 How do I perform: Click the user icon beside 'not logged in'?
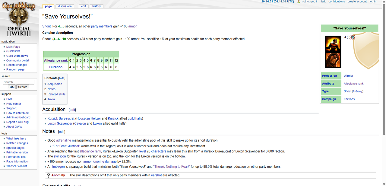click(299, 2)
